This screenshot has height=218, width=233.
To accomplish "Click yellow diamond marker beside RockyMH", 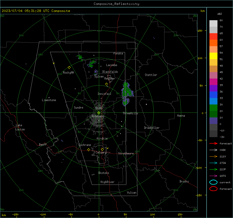I will pyautogui.click(x=69, y=68).
